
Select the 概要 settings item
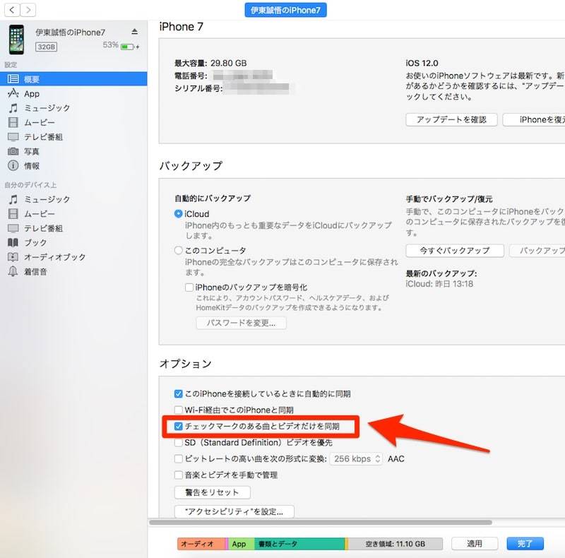pyautogui.click(x=73, y=79)
